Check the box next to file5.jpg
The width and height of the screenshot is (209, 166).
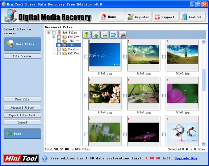tap(125, 96)
